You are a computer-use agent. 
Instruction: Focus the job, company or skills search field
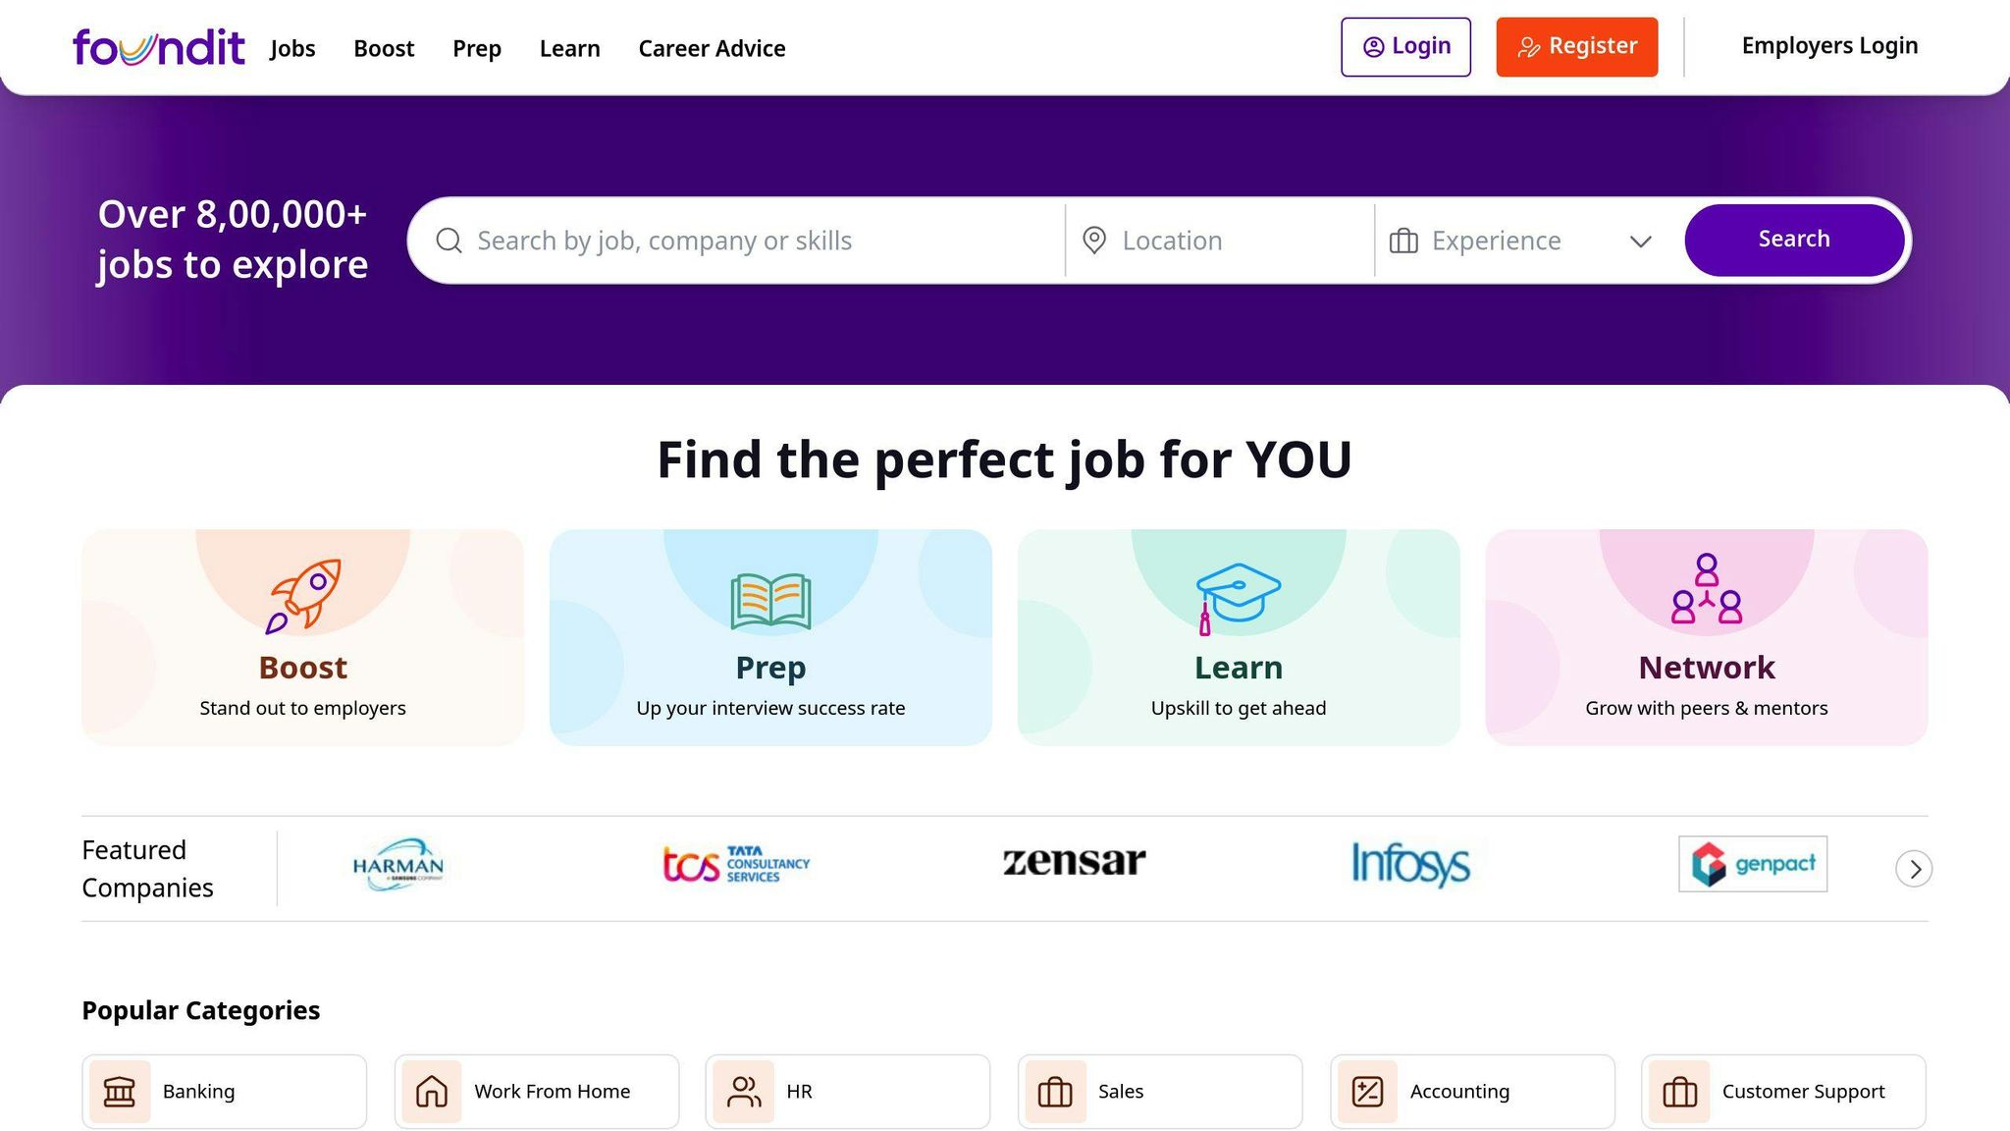(756, 241)
